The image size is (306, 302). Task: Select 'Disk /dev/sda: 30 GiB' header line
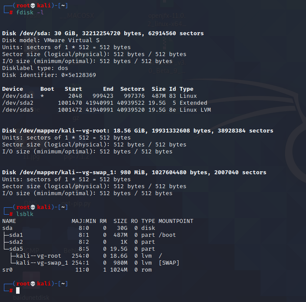pyautogui.click(x=103, y=33)
